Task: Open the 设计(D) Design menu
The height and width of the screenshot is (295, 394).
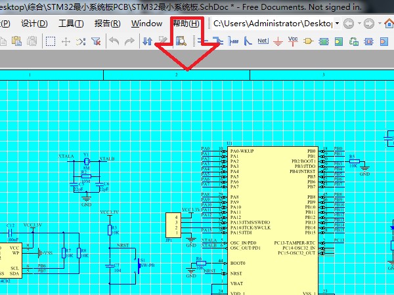Action: (x=34, y=24)
